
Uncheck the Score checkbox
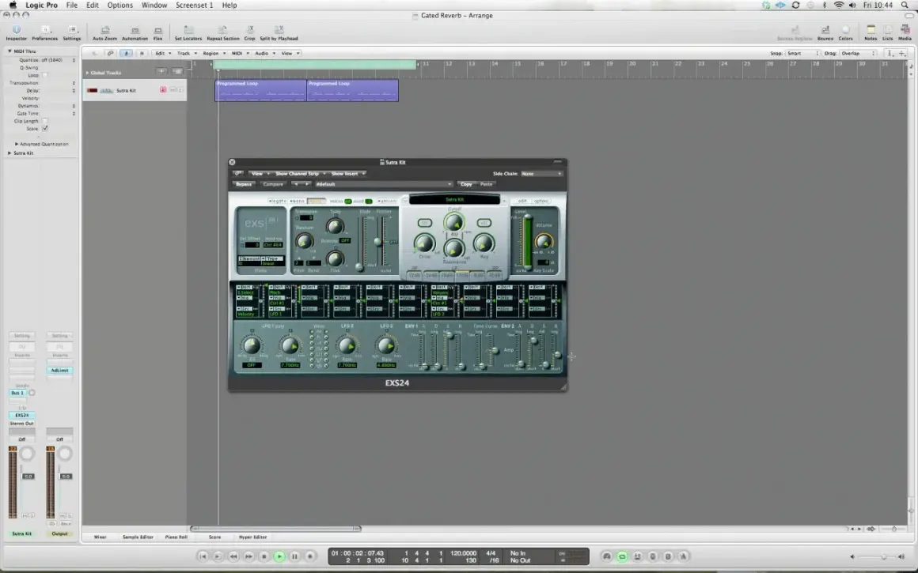tap(45, 129)
